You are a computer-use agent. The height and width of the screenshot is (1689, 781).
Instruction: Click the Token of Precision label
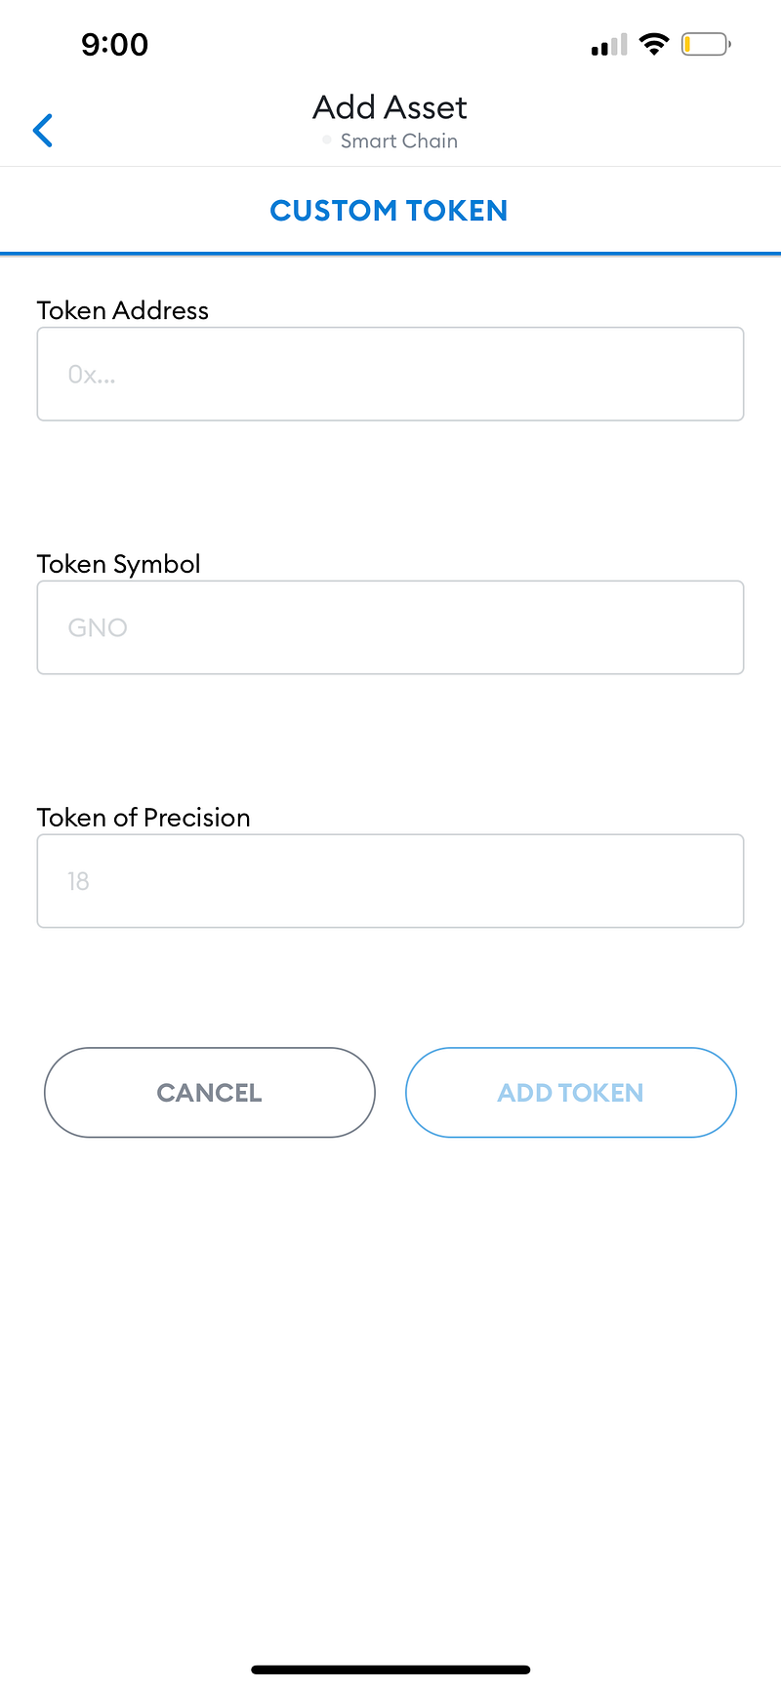click(144, 818)
